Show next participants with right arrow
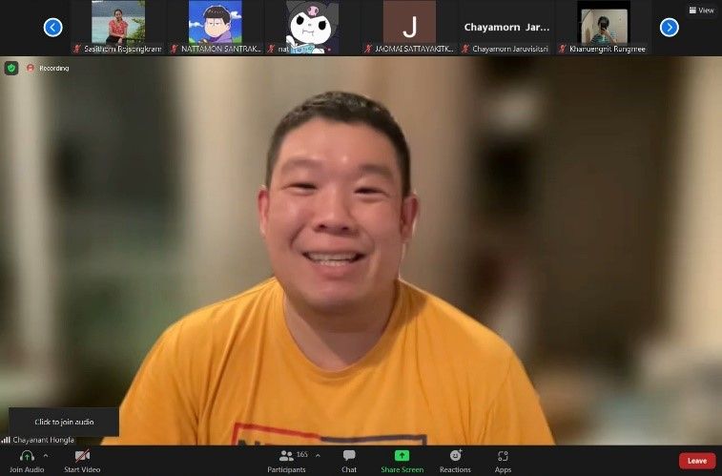This screenshot has width=722, height=476. (670, 27)
